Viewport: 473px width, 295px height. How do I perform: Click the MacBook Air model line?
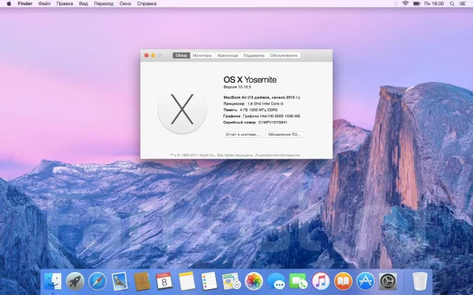(x=262, y=97)
